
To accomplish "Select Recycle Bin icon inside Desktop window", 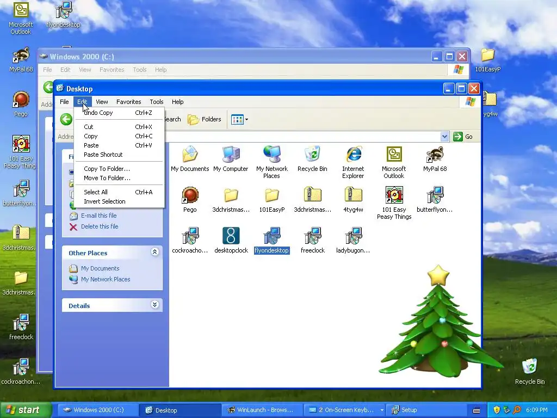I will pyautogui.click(x=312, y=158).
